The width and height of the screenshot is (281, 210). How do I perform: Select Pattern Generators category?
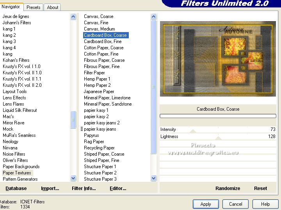click(20, 179)
